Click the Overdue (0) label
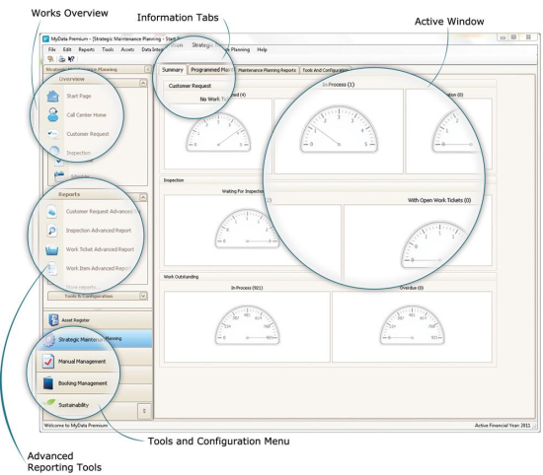This screenshot has width=543, height=475. pyautogui.click(x=412, y=288)
